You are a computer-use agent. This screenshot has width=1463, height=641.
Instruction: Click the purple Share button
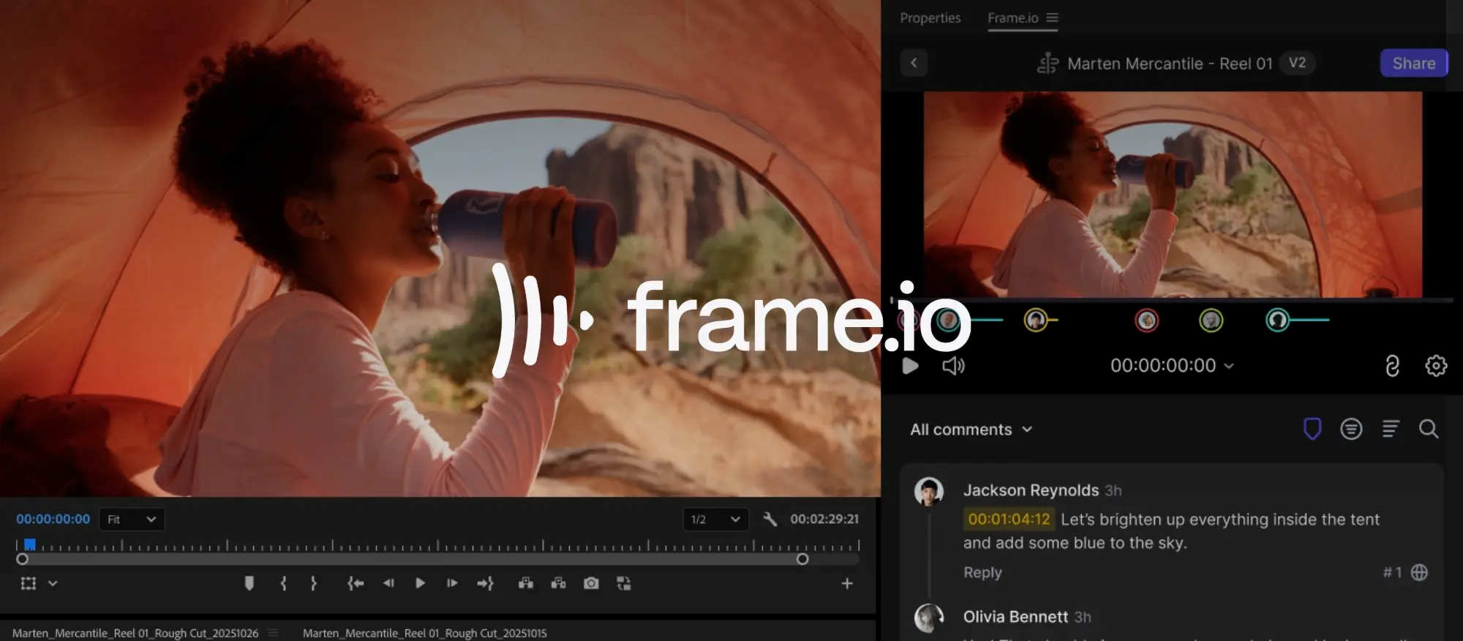pos(1413,63)
